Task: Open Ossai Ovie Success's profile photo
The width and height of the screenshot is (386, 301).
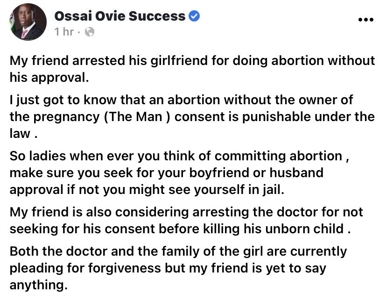Action: (28, 21)
